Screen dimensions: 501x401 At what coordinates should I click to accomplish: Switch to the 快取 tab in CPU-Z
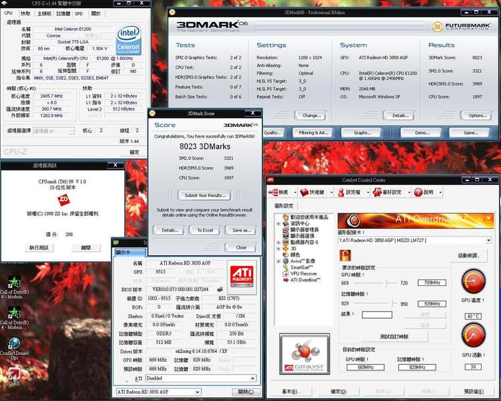[x=25, y=13]
